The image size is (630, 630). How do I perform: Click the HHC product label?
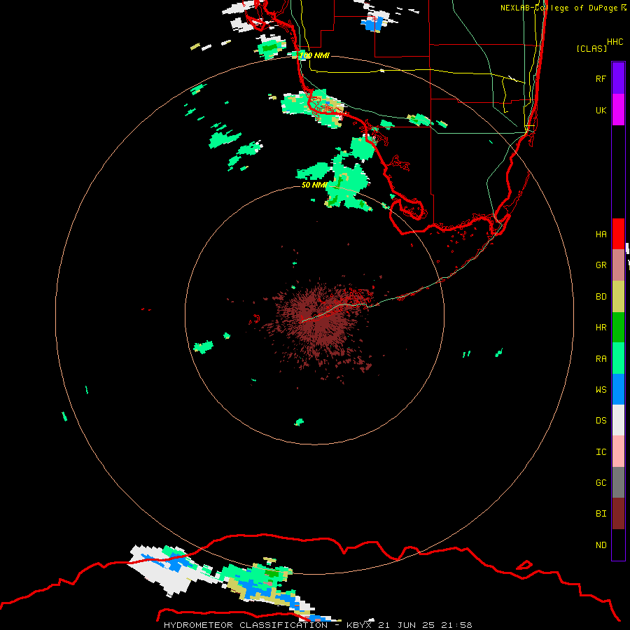pos(615,42)
